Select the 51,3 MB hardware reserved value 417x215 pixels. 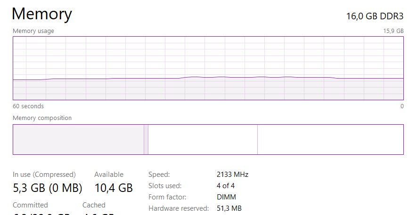(x=229, y=208)
